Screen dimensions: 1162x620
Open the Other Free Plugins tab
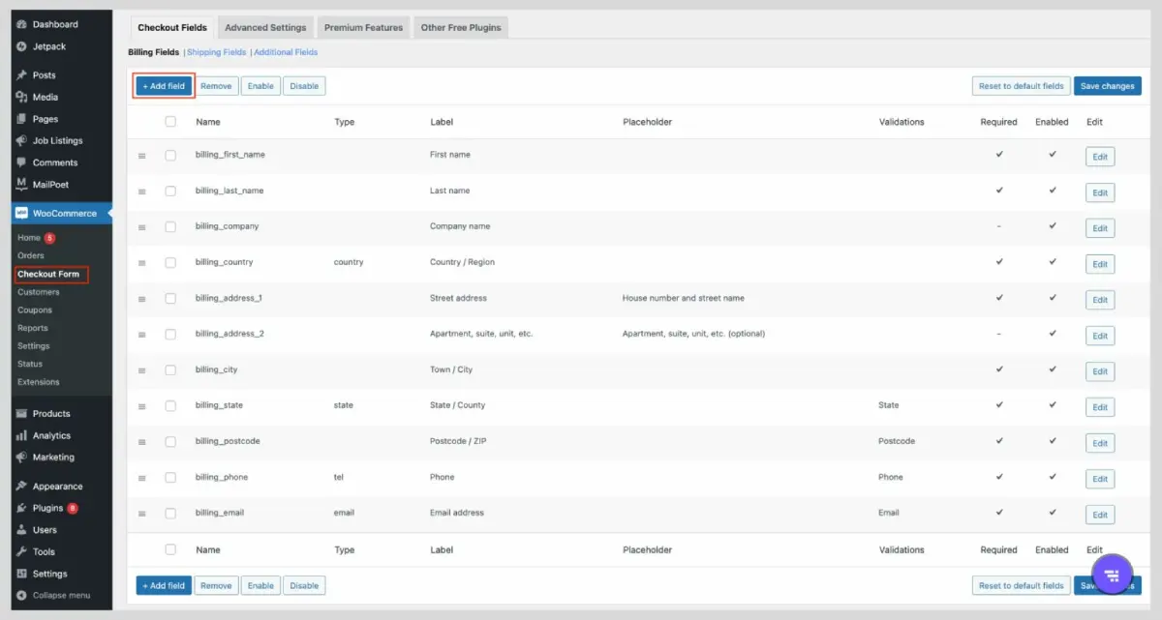pos(461,27)
